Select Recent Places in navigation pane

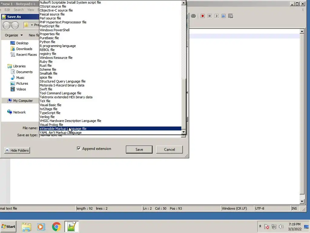pyautogui.click(x=26, y=55)
